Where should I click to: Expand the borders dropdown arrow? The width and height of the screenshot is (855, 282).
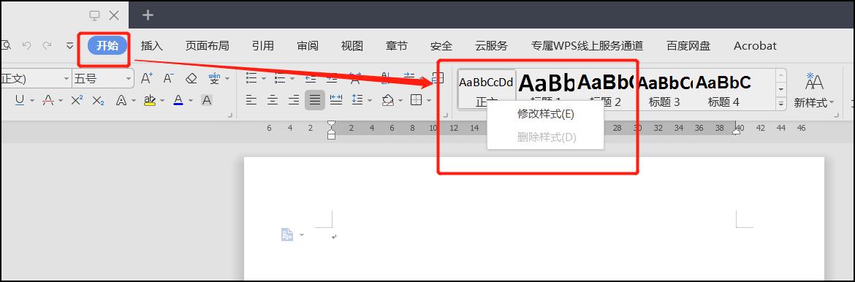(x=429, y=101)
